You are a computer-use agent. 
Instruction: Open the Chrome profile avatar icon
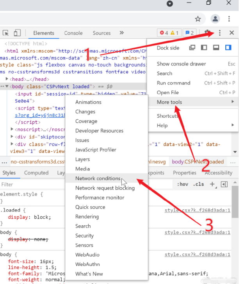215,19
